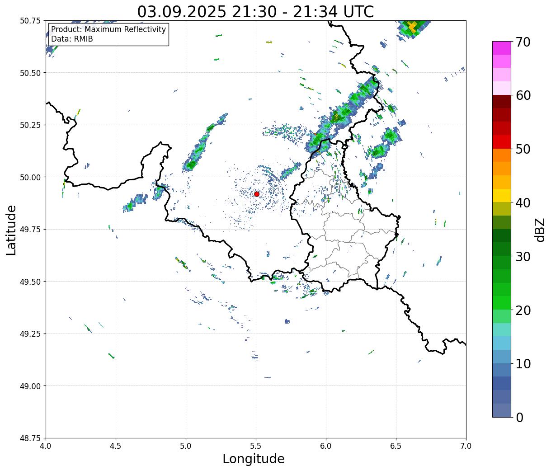Click the colorbar tick label 10
Viewport: 551px width, 470px height.
[x=523, y=363]
